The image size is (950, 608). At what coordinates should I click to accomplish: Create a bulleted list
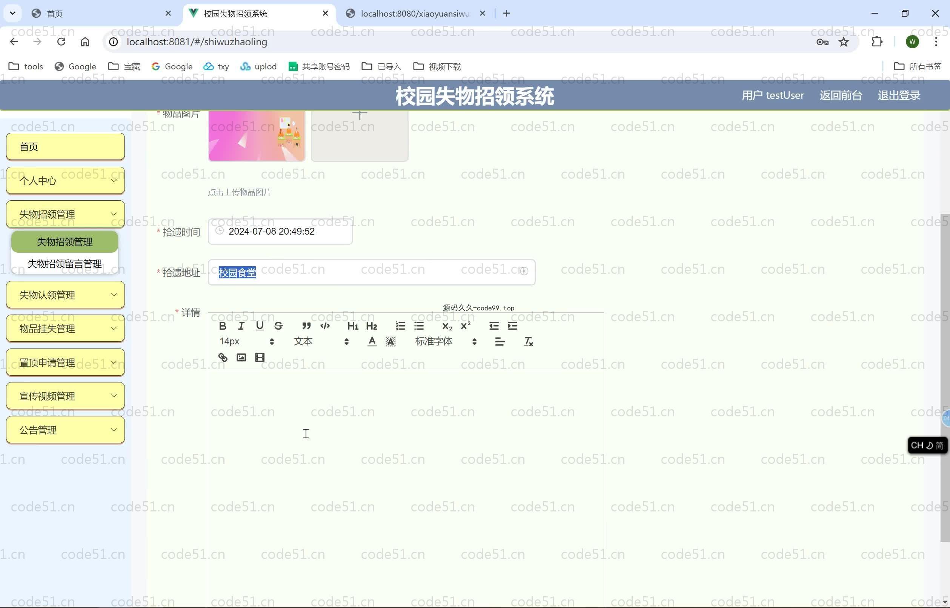(419, 326)
